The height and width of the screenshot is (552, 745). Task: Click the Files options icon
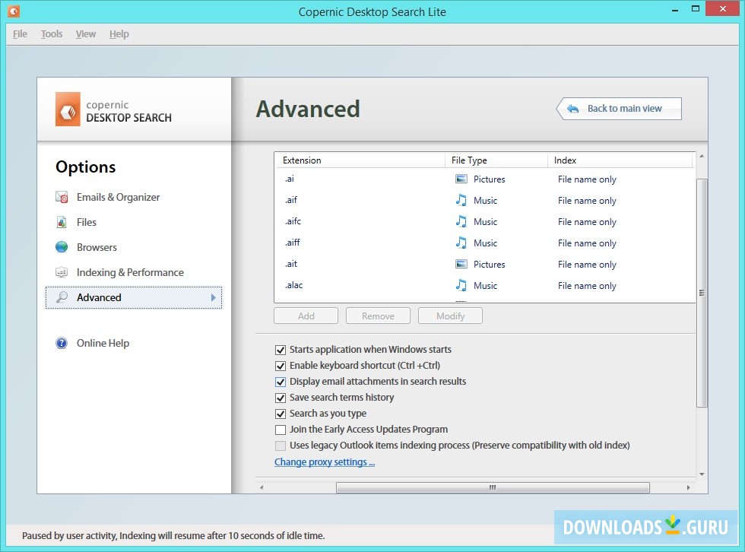[62, 222]
